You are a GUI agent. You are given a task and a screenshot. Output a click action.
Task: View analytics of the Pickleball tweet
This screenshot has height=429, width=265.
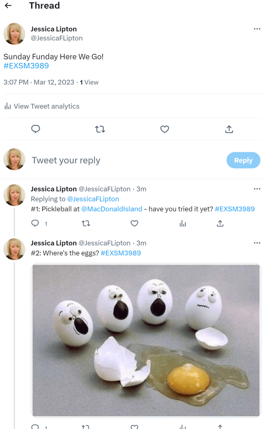tap(183, 224)
